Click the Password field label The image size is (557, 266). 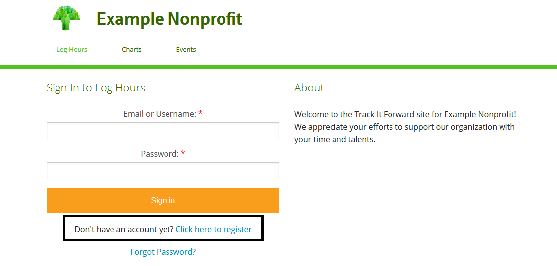160,154
